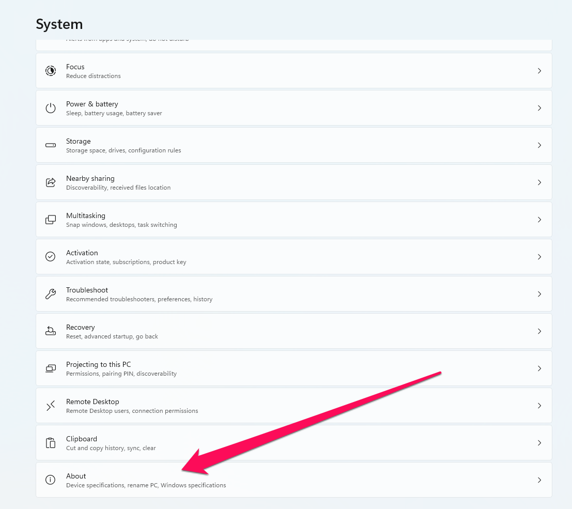
Task: Click the Storage drive icon
Action: (51, 145)
